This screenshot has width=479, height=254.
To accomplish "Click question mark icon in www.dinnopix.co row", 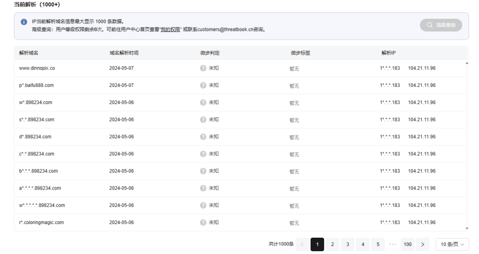I will click(x=203, y=68).
